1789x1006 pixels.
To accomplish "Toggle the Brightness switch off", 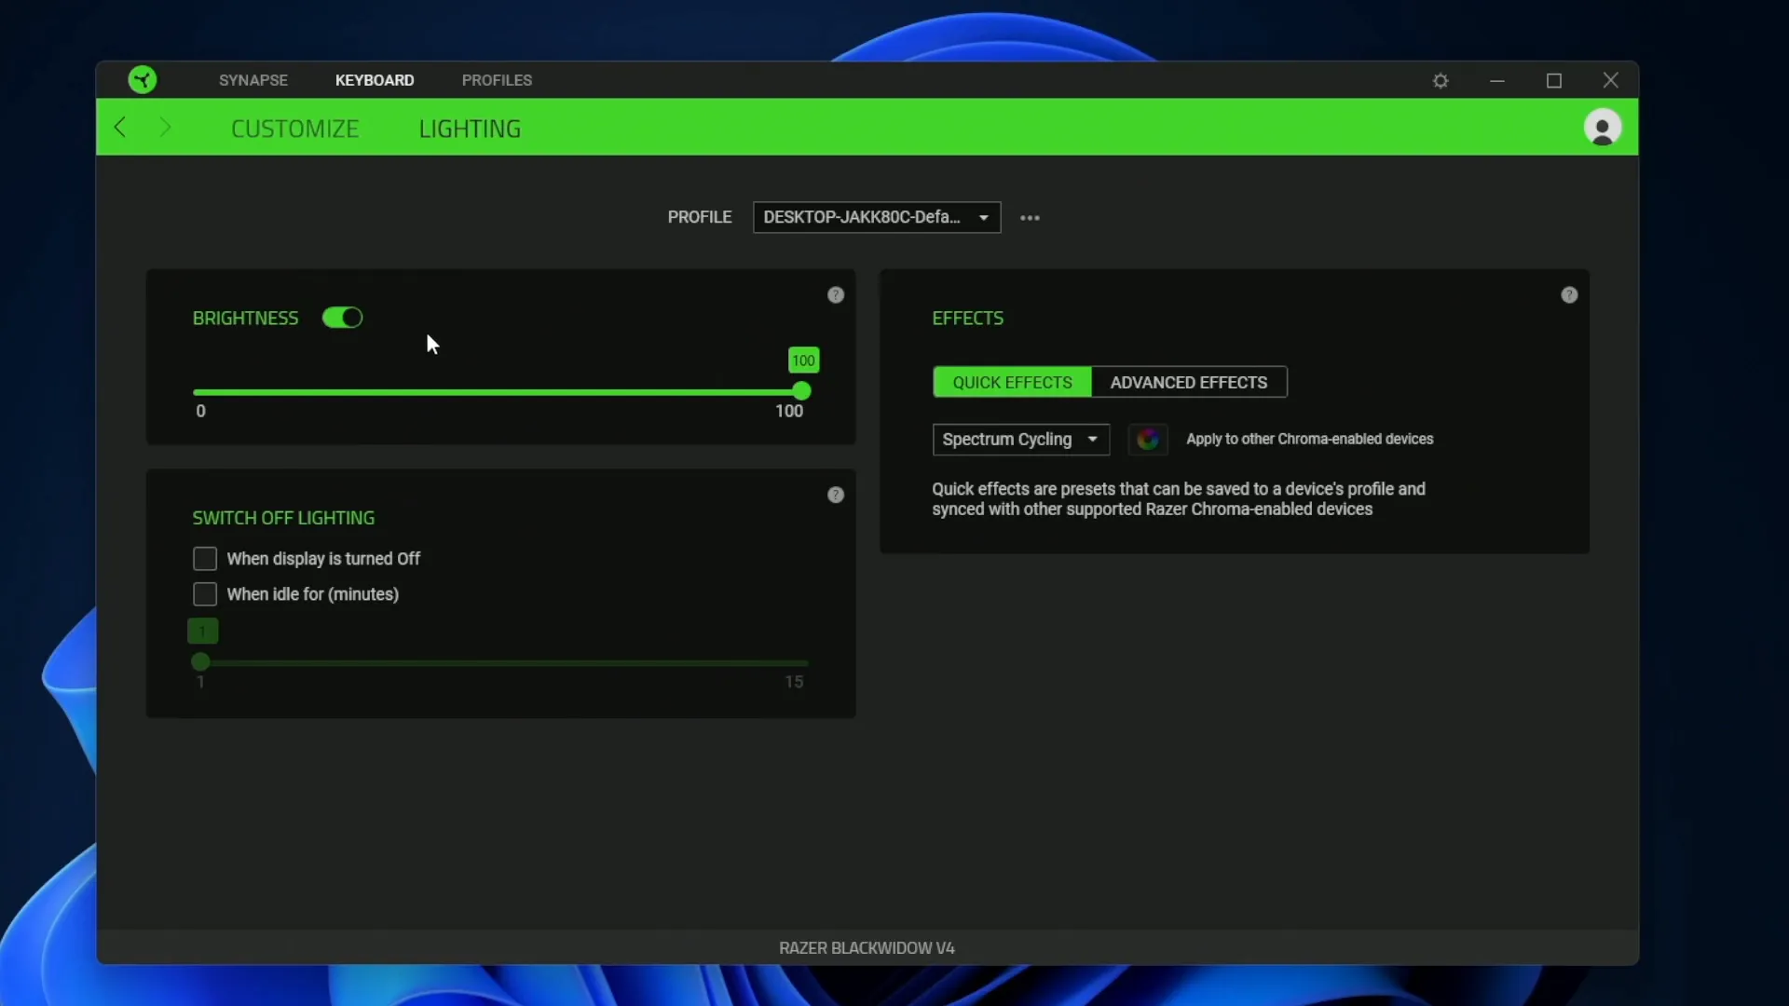I will 342,318.
